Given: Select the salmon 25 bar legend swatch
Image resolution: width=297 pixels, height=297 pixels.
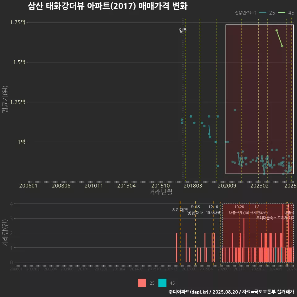Looking at the screenshot, I should coord(142,283).
